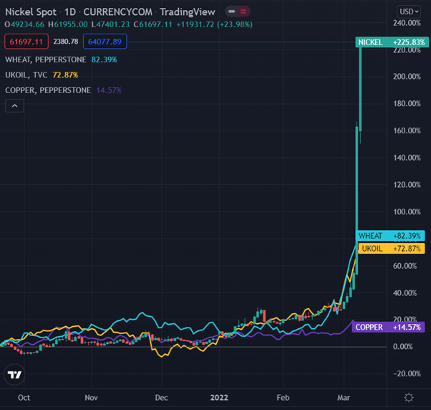The image size is (431, 410).
Task: Click the Dec label on time axis
Action: tap(161, 398)
